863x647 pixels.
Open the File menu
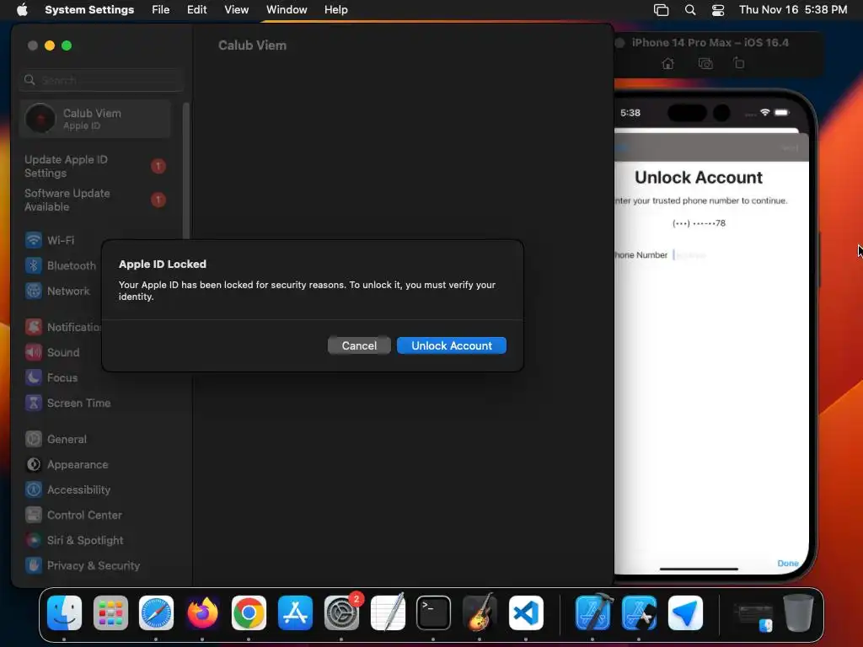[160, 10]
